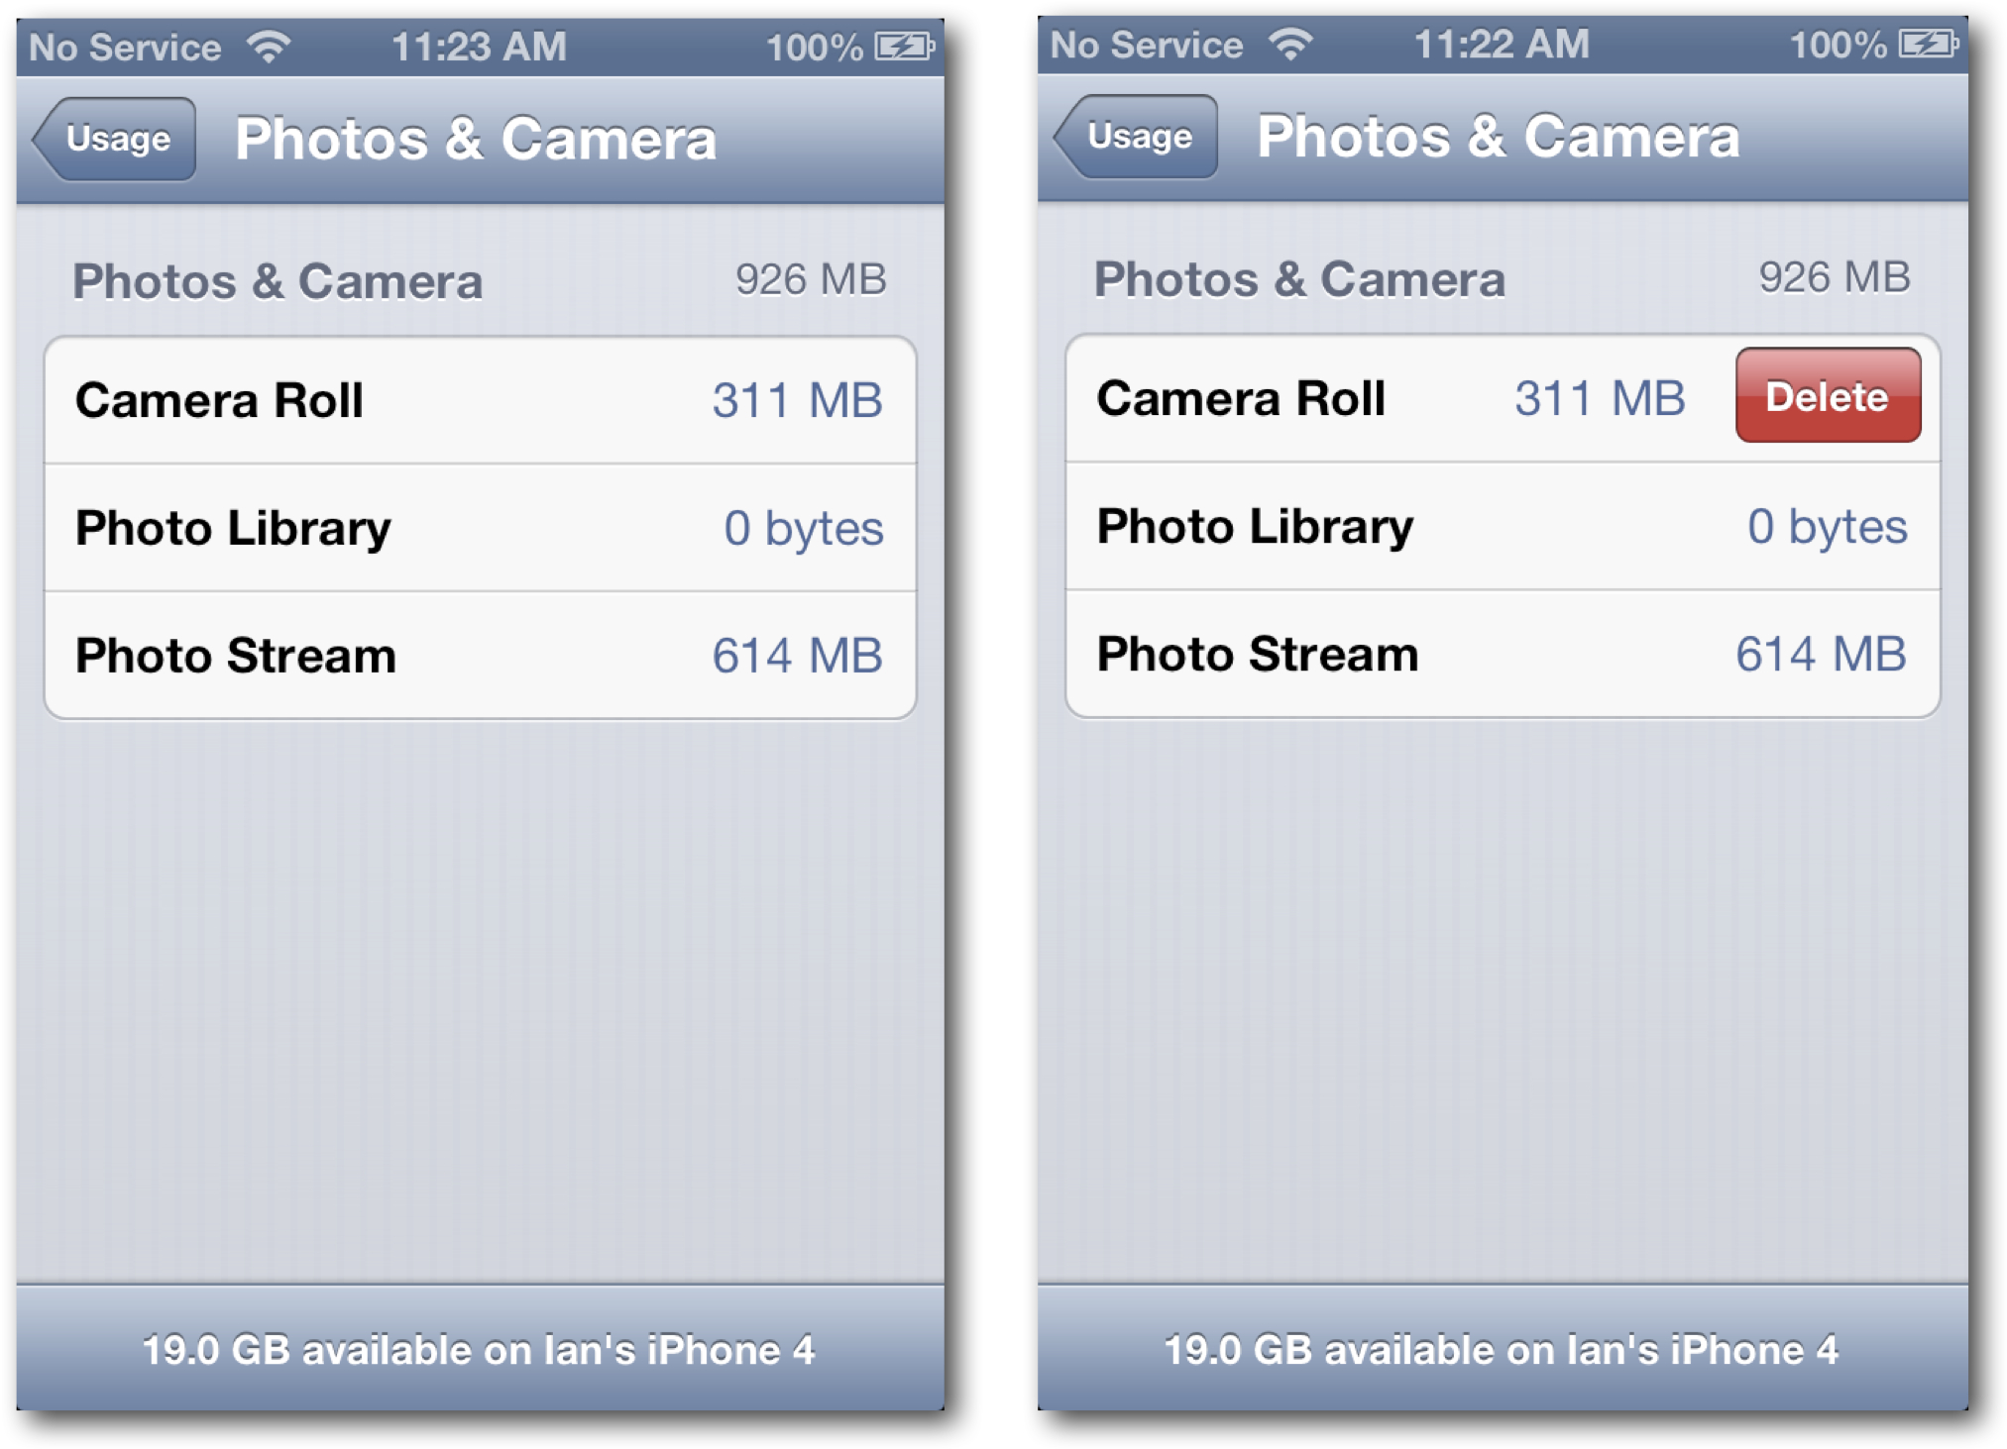Tap the red Delete button for Camera Roll
The height and width of the screenshot is (1449, 2007).
1828,395
